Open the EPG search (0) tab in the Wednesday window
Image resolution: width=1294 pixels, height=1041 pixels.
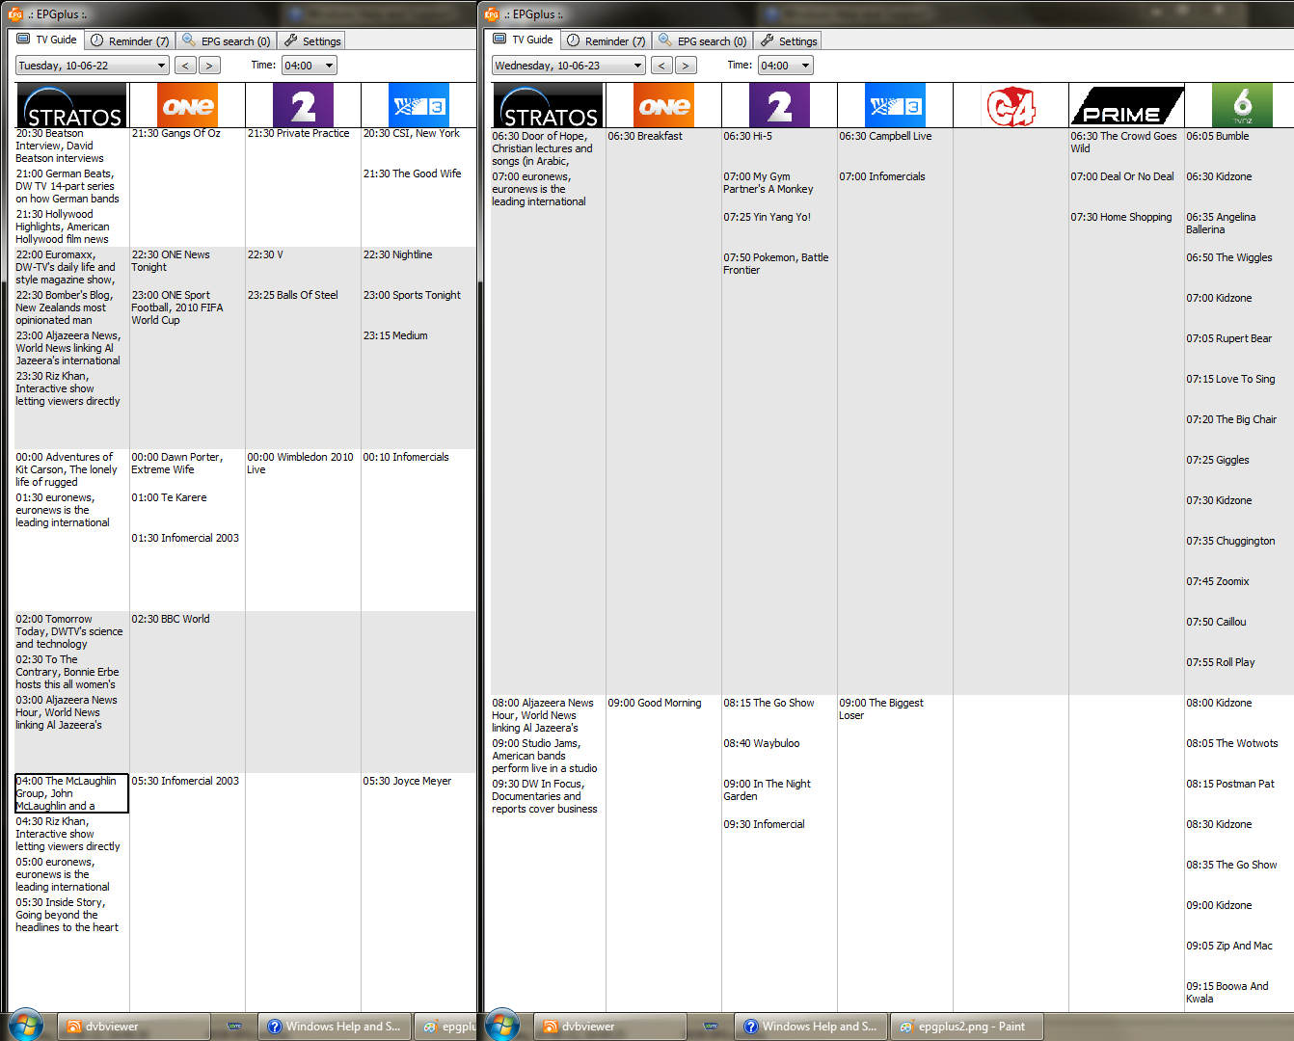pyautogui.click(x=703, y=40)
